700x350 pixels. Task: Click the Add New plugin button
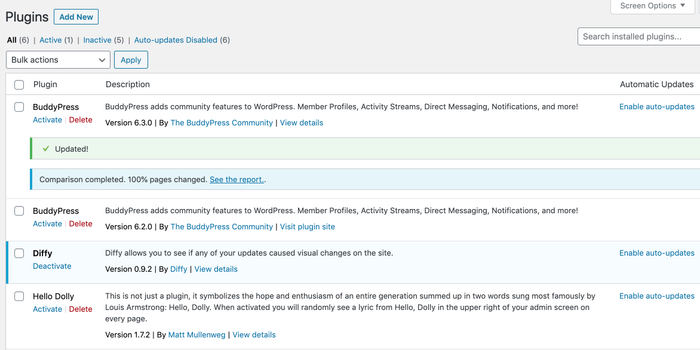[76, 17]
